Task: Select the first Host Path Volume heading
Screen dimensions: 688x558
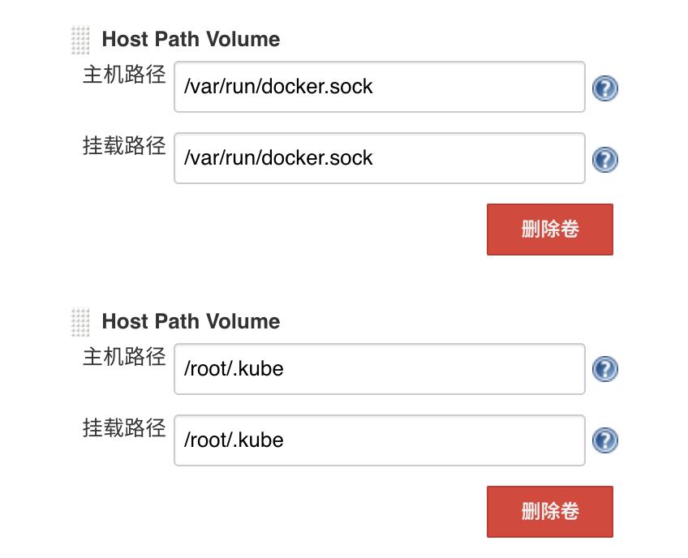Action: pos(191,39)
